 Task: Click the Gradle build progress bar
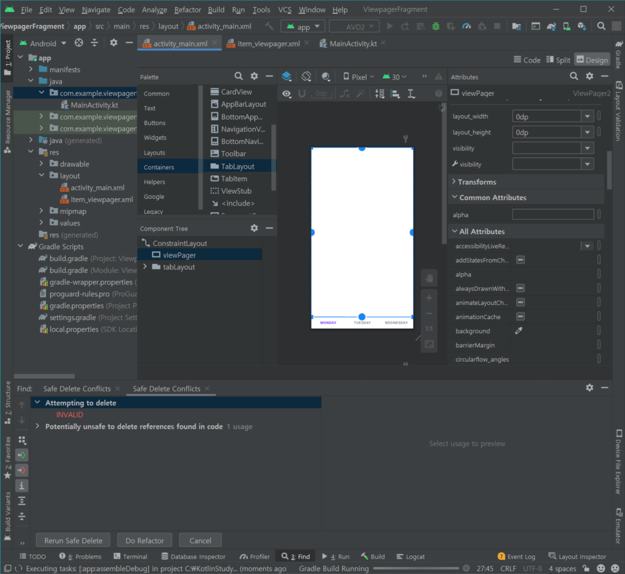[416, 569]
